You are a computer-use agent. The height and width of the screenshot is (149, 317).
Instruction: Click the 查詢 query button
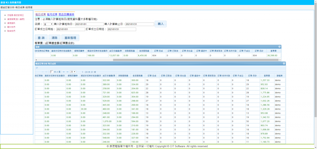tap(41, 38)
